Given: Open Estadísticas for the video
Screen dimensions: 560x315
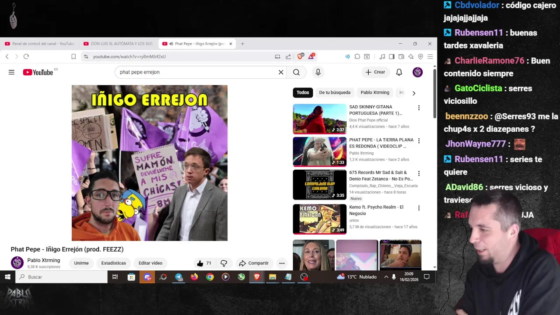Looking at the screenshot, I should point(114,263).
